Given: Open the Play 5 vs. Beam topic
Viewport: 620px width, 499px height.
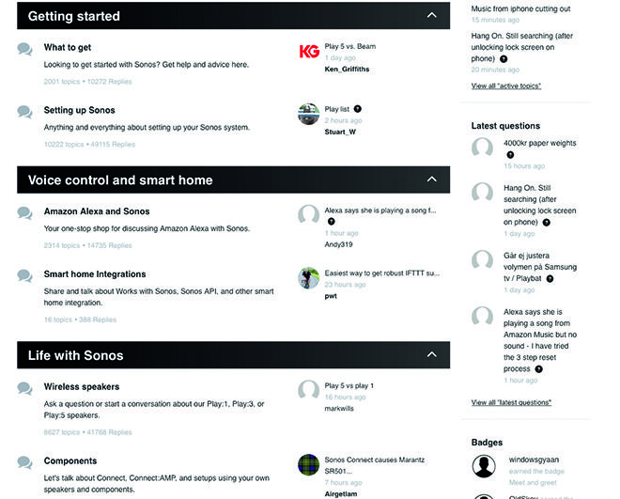Looking at the screenshot, I should 350,46.
